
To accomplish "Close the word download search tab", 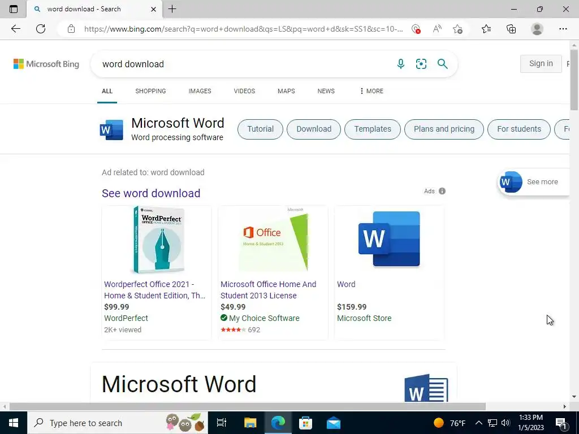I will tap(153, 9).
